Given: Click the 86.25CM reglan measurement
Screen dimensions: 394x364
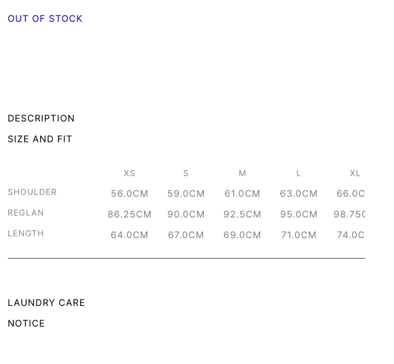Looking at the screenshot, I should point(130,214).
